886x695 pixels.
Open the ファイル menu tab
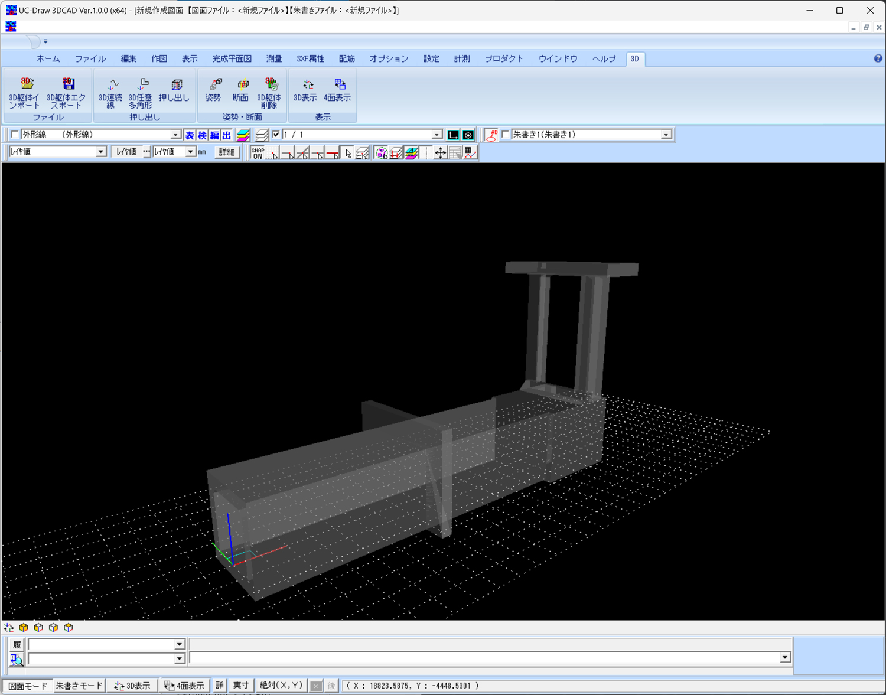pos(90,59)
